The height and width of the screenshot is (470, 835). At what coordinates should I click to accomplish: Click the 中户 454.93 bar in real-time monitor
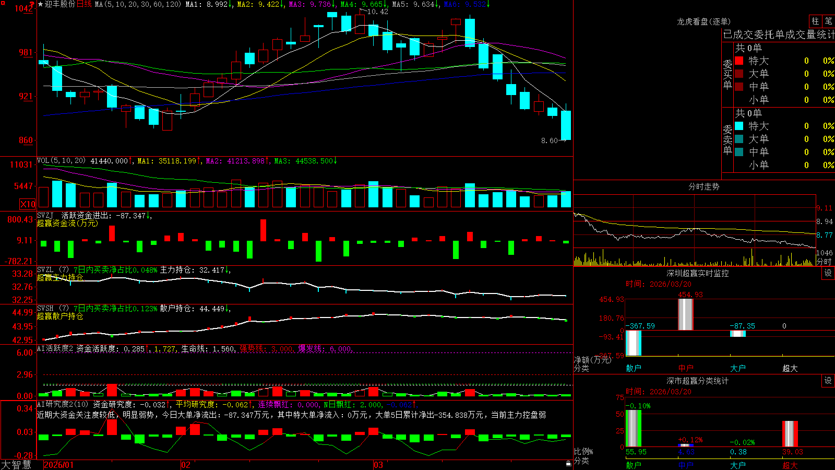point(686,314)
